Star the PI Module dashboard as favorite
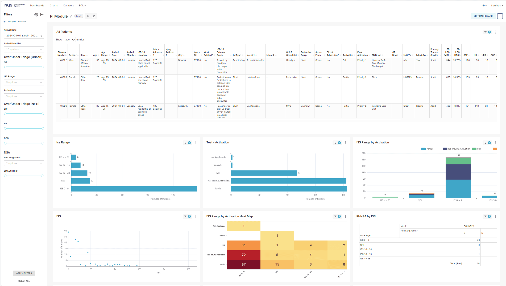The image size is (506, 286). tap(71, 16)
